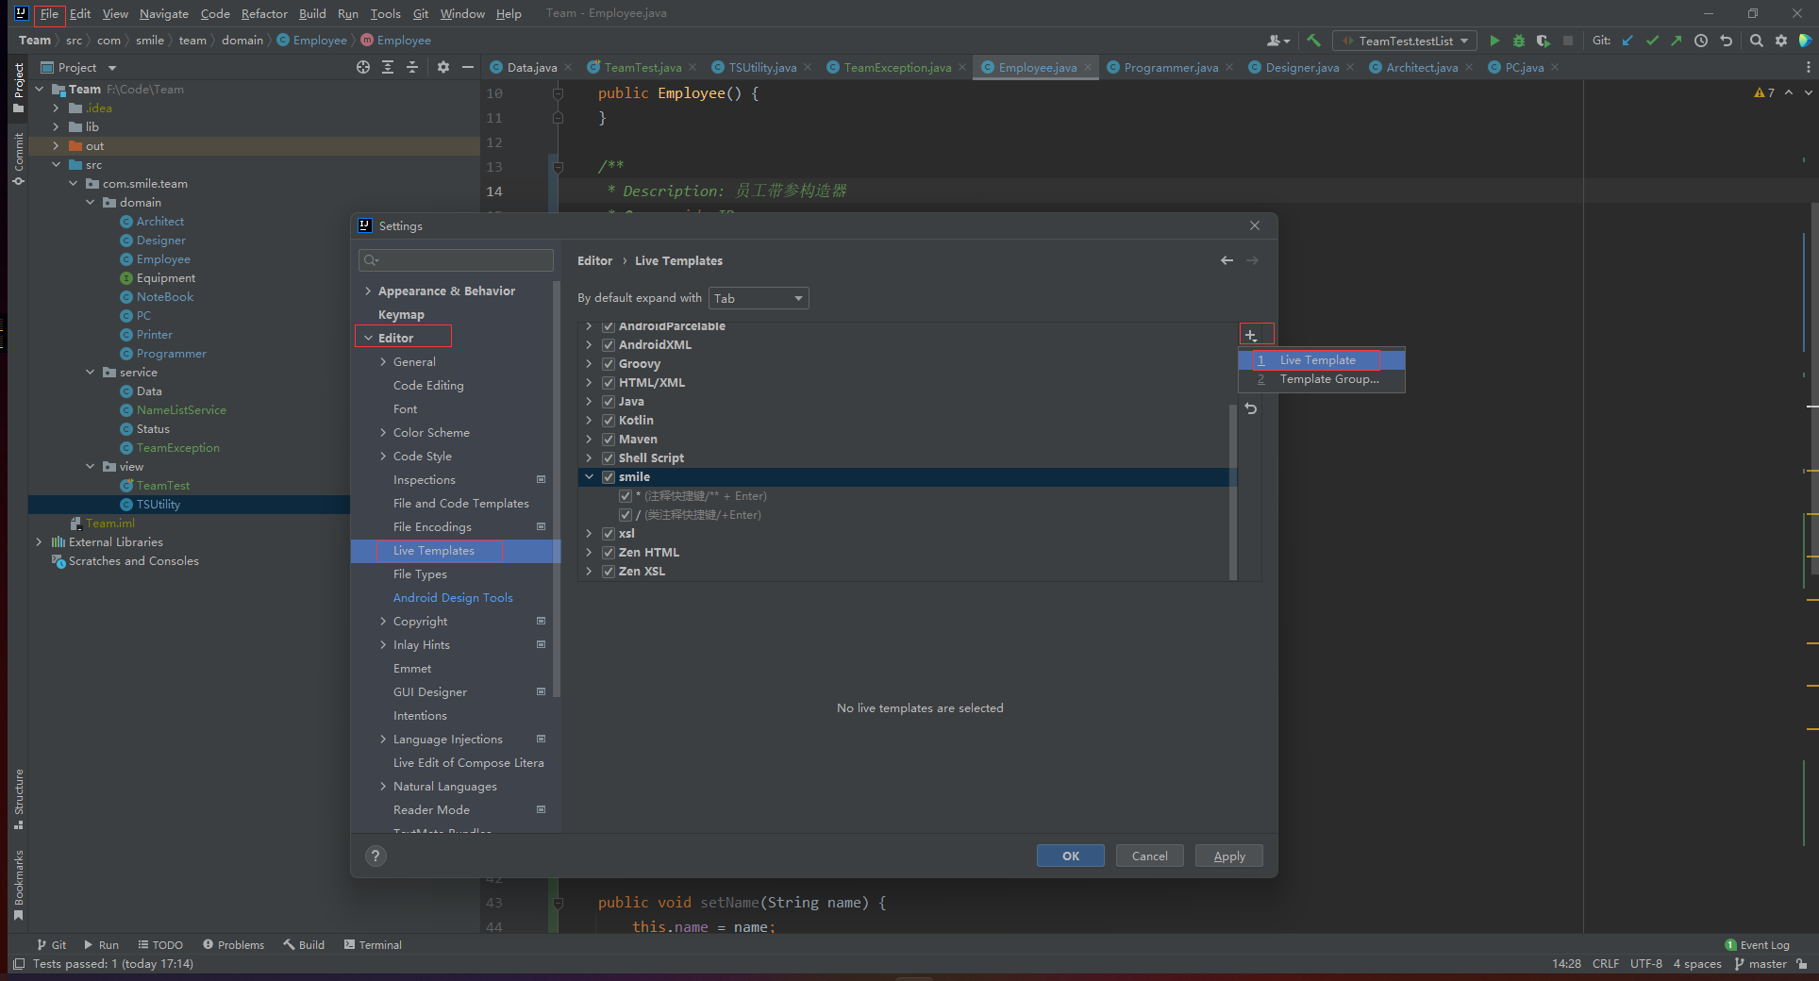Open Android Design Tools settings link
This screenshot has width=1819, height=981.
(x=453, y=597)
